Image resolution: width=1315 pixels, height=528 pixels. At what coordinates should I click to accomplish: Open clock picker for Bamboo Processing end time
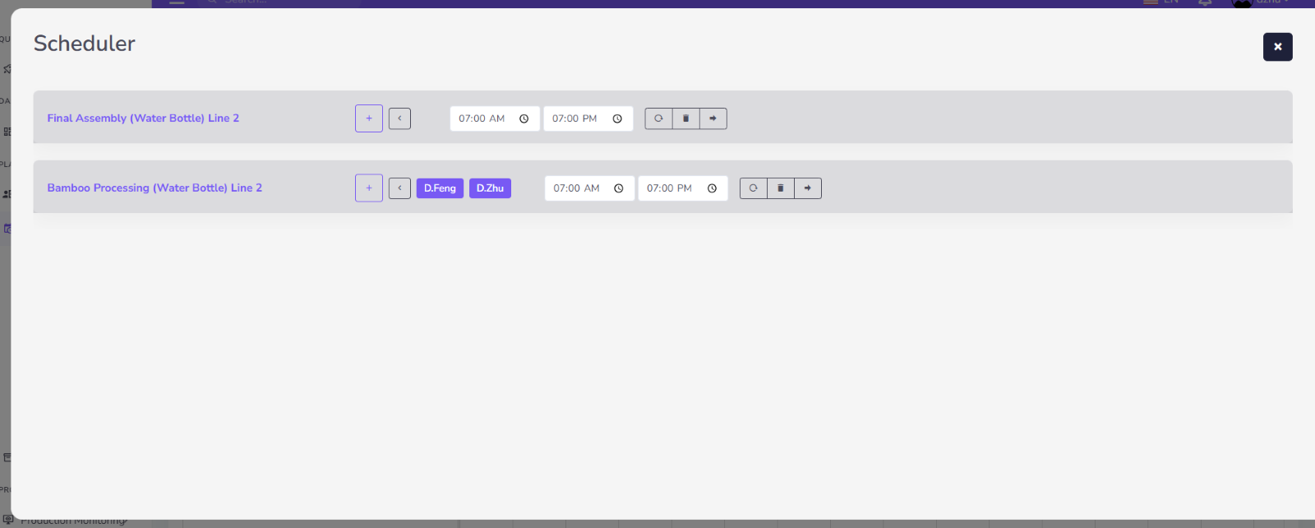(712, 188)
